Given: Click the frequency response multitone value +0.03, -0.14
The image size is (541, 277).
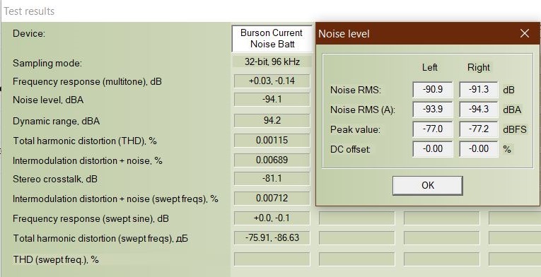Looking at the screenshot, I should 272,81.
